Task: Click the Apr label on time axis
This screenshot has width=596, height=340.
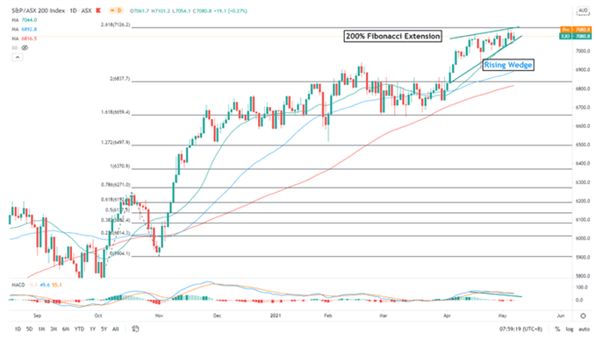Action: (x=447, y=315)
